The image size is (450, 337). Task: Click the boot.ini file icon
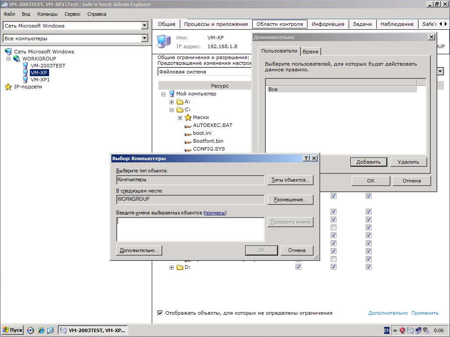tap(188, 134)
